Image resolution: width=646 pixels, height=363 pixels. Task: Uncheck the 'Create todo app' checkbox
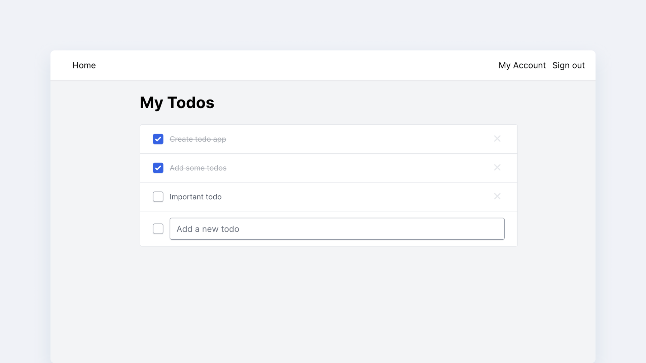pos(158,139)
